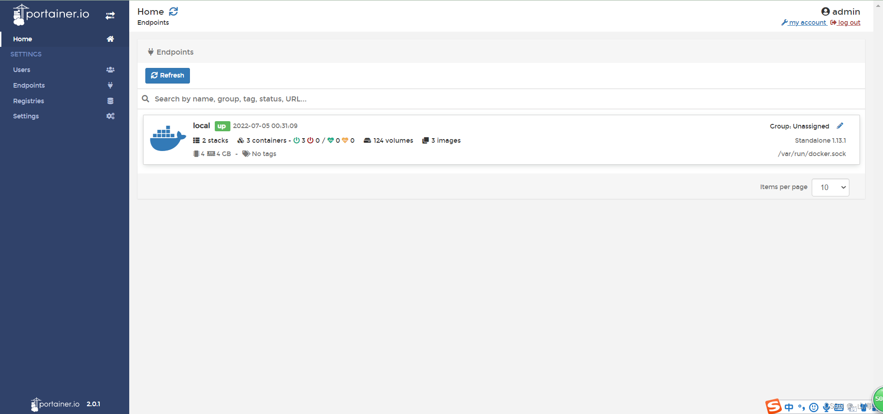Screen dimensions: 883x414
Task: Open the Items per page dropdown
Action: point(831,187)
